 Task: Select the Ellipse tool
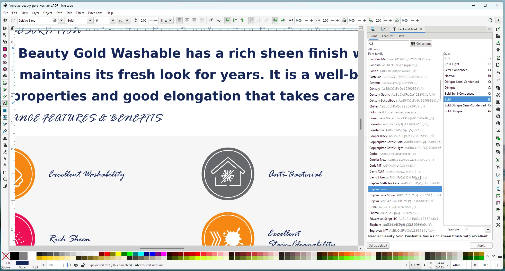[5, 56]
